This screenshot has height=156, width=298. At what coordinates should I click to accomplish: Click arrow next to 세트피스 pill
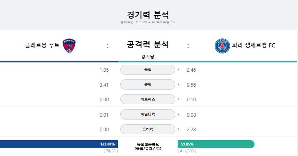[x=178, y=99]
